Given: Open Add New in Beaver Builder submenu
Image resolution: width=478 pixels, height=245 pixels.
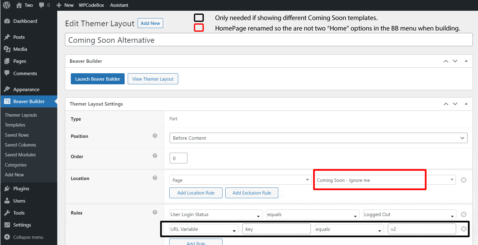Looking at the screenshot, I should [14, 175].
